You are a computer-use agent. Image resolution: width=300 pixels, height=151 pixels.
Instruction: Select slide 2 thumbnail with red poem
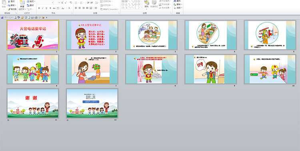point(92,35)
